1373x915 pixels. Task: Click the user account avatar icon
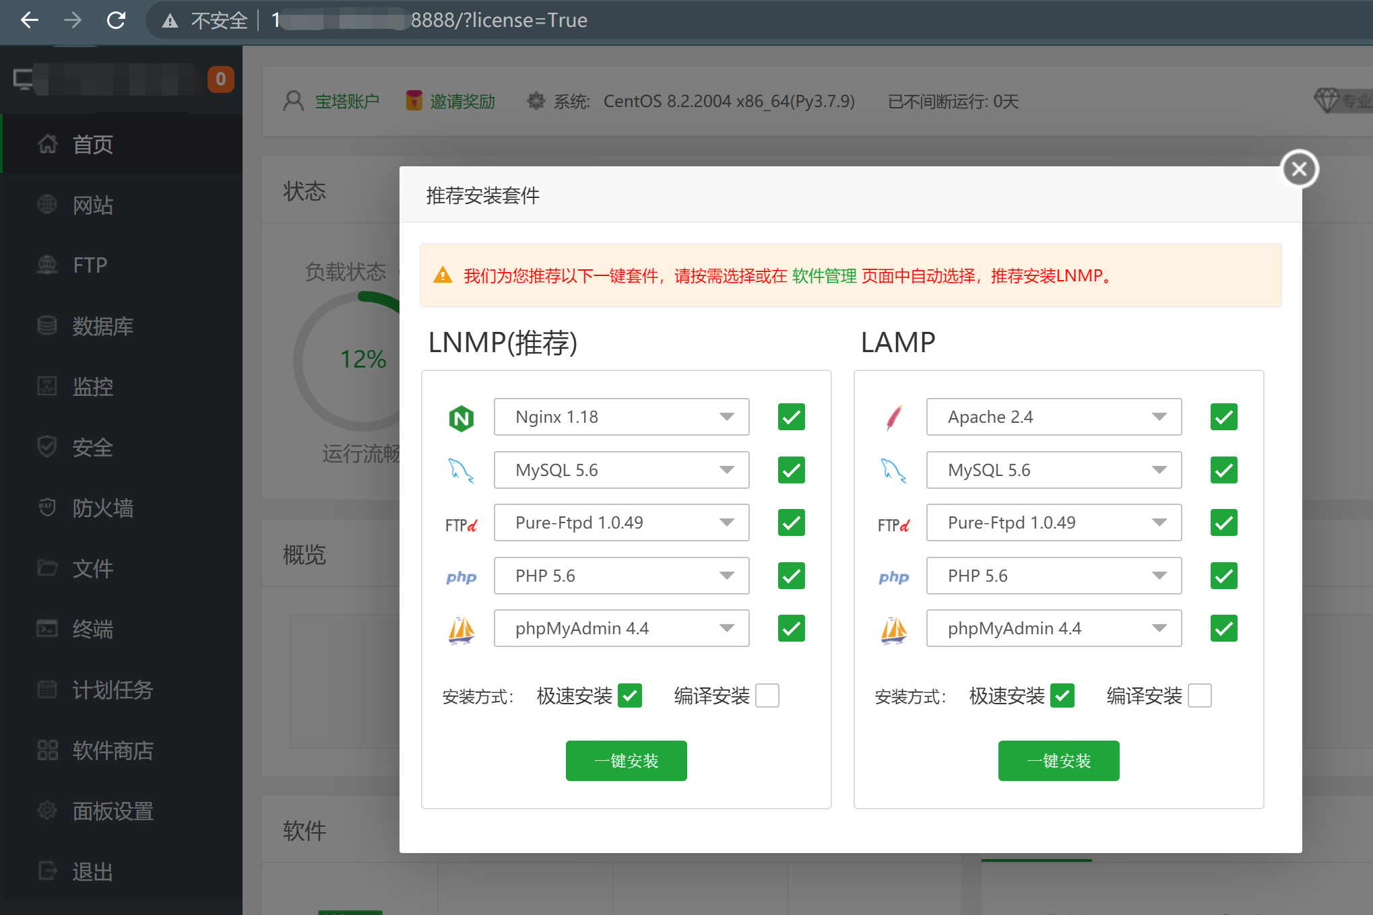click(x=294, y=101)
